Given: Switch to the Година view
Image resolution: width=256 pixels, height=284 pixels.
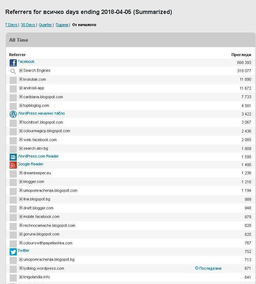Looking at the screenshot, I should click(x=62, y=25).
